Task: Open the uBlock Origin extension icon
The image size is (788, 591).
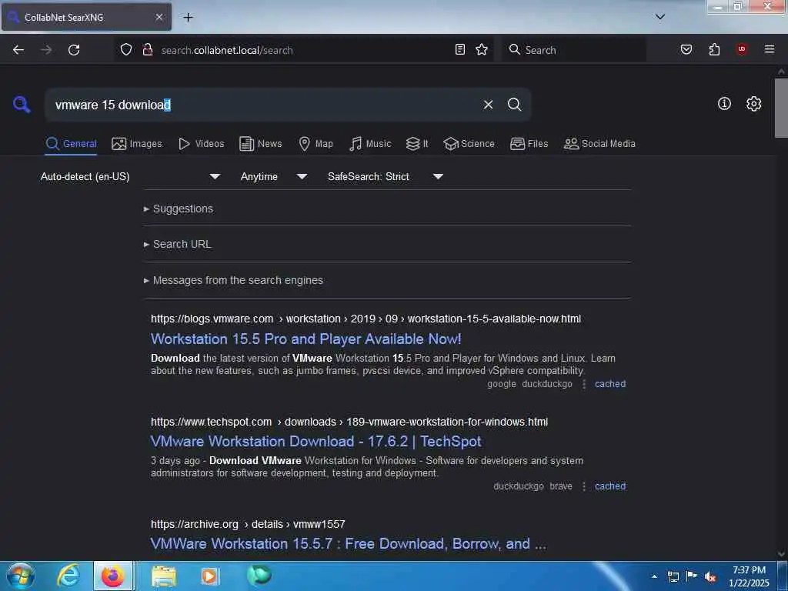Action: [x=741, y=49]
